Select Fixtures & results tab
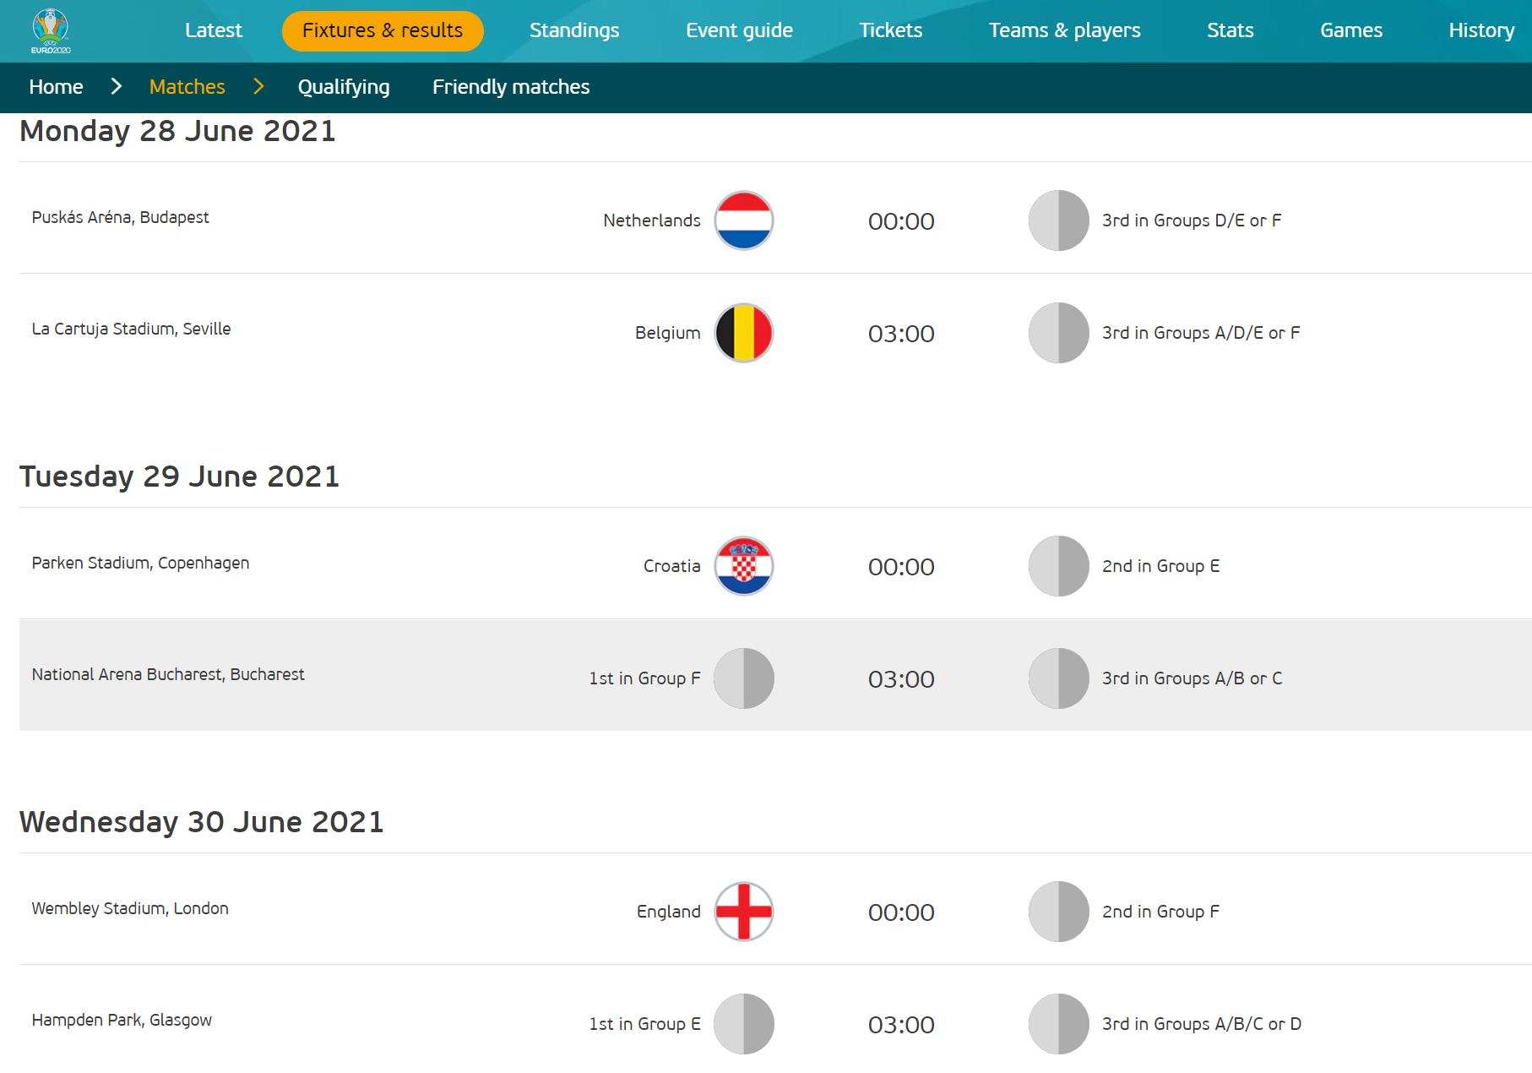The image size is (1532, 1073). (x=383, y=30)
